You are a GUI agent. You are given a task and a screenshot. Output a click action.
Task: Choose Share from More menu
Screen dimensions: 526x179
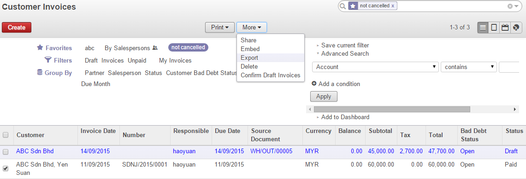click(271, 40)
